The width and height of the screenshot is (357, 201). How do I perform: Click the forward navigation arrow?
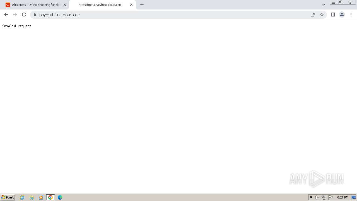(15, 15)
